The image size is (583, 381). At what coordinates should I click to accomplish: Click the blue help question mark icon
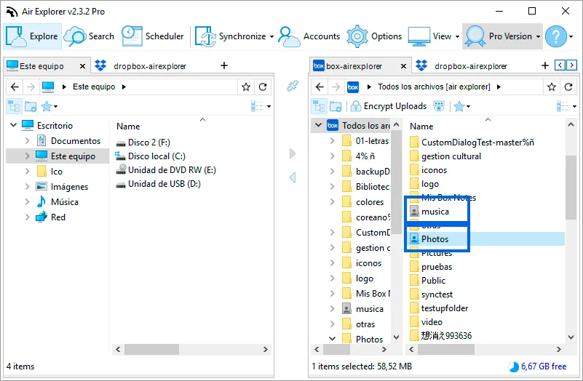click(556, 36)
